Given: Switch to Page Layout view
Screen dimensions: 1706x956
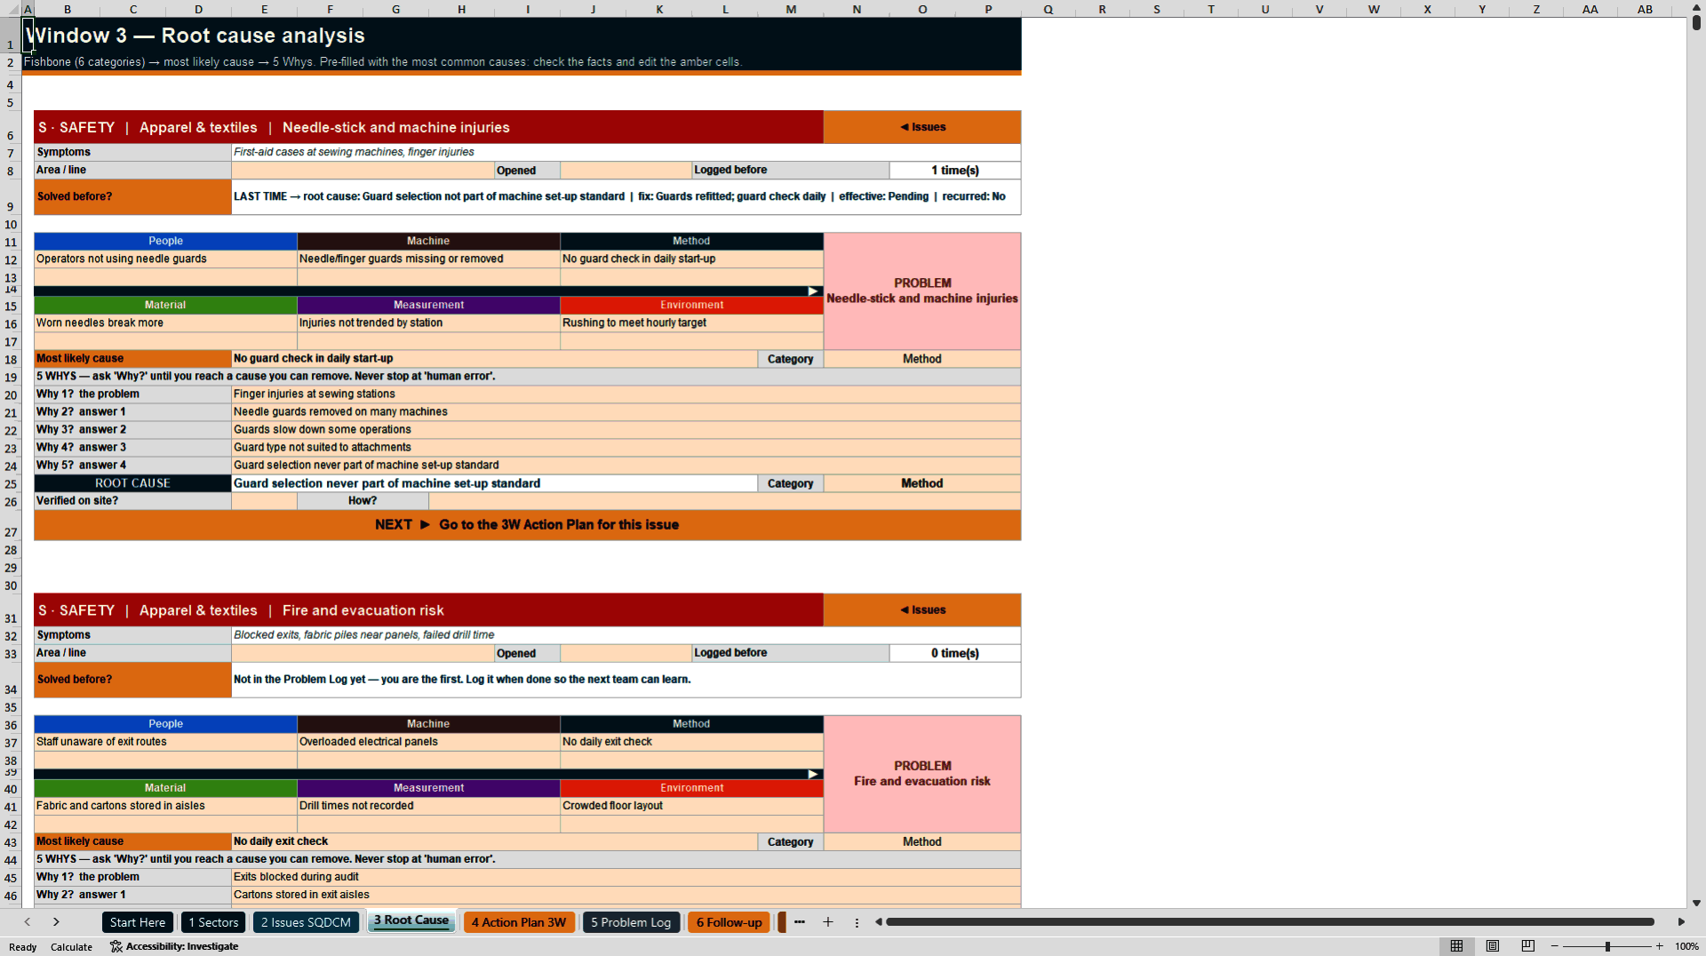Looking at the screenshot, I should click(1493, 946).
